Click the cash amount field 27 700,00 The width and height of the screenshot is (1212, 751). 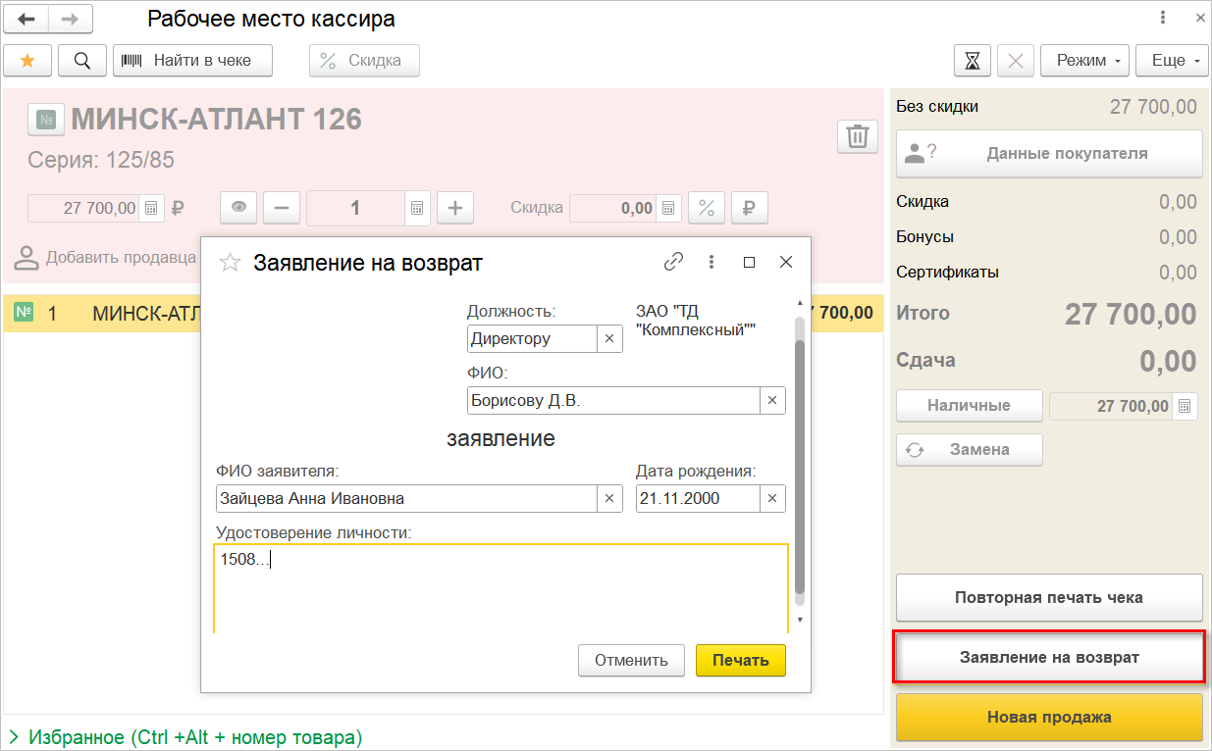coord(1111,406)
